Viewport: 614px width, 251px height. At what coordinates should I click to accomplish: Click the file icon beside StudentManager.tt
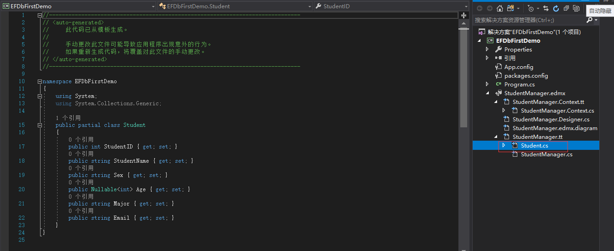[x=507, y=137]
